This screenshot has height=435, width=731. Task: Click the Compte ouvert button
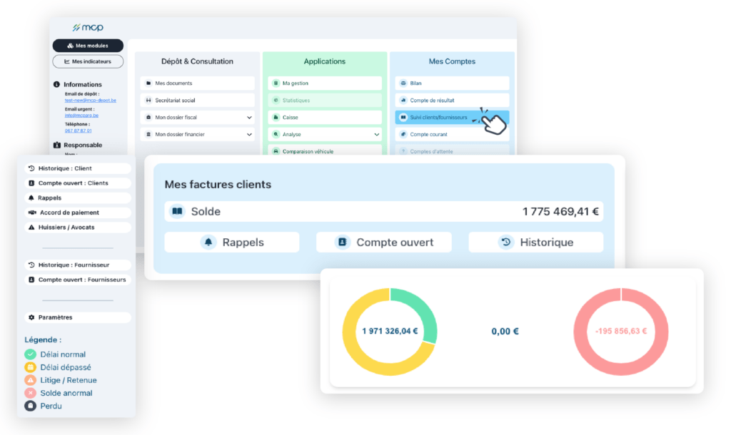[x=383, y=242]
